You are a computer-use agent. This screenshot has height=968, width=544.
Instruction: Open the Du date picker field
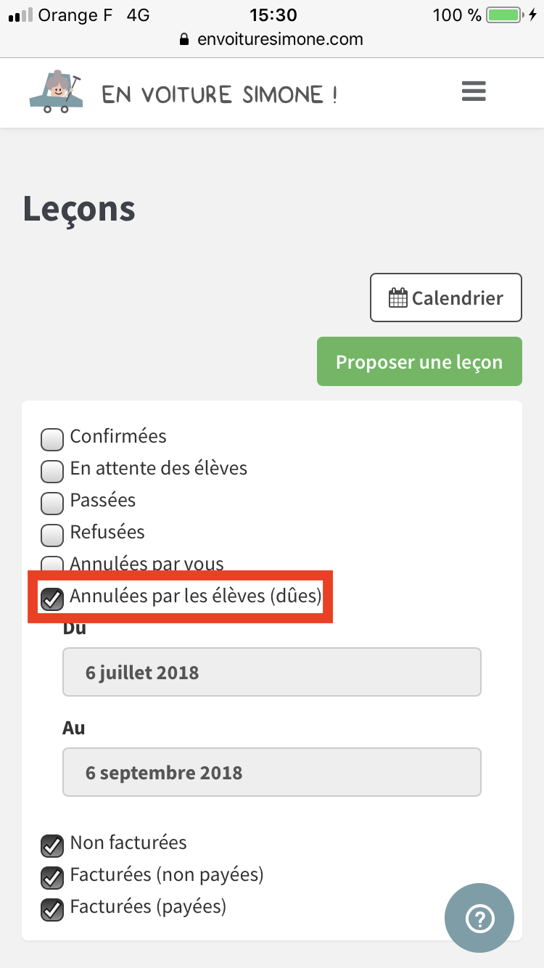pos(272,672)
